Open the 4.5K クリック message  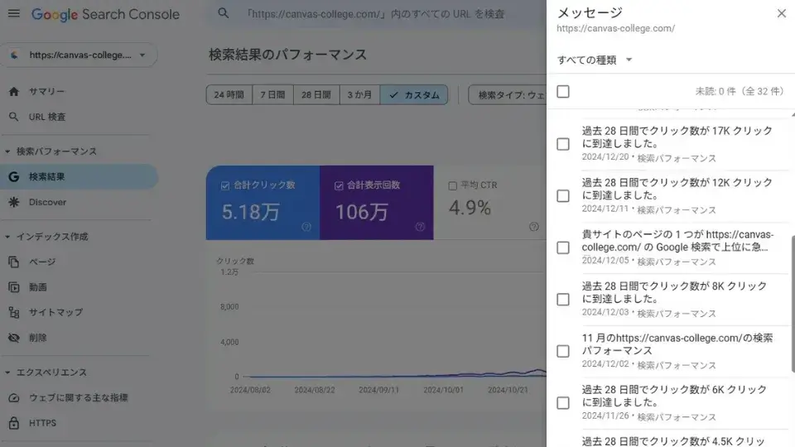point(672,441)
